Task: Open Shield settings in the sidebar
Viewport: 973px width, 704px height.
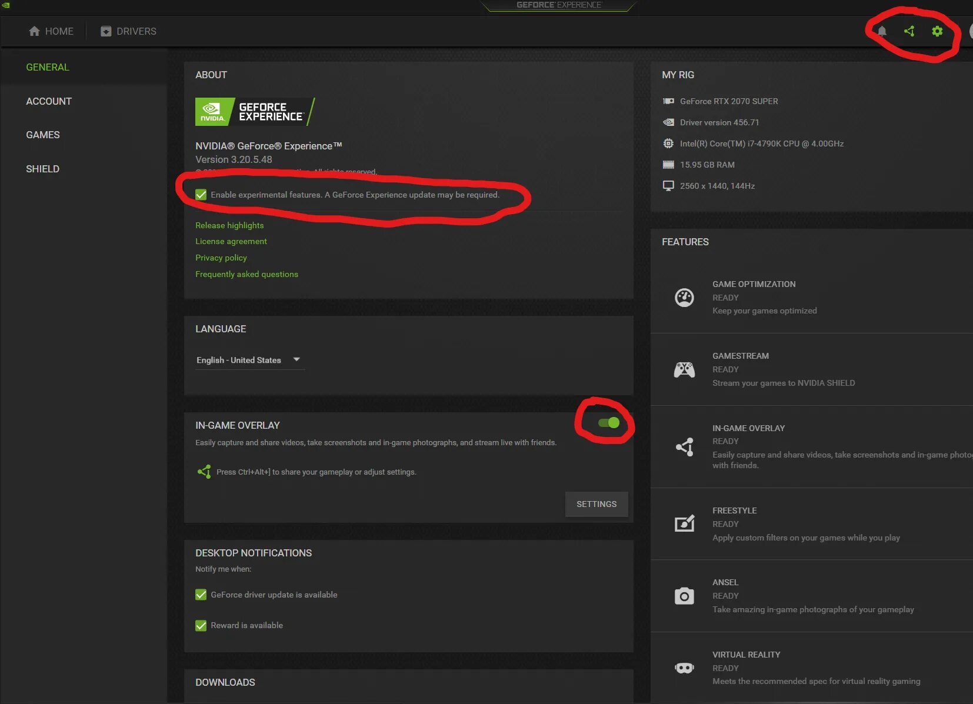Action: tap(43, 169)
